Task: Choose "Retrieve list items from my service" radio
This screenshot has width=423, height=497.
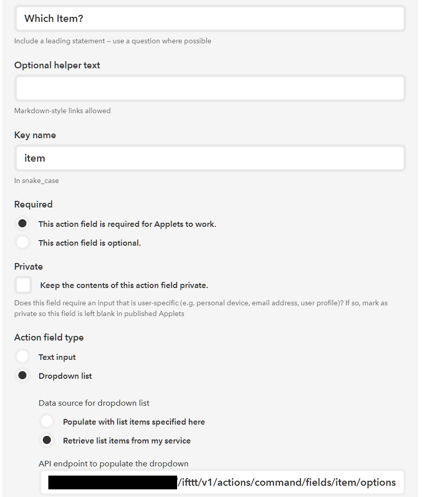Action: pos(47,440)
